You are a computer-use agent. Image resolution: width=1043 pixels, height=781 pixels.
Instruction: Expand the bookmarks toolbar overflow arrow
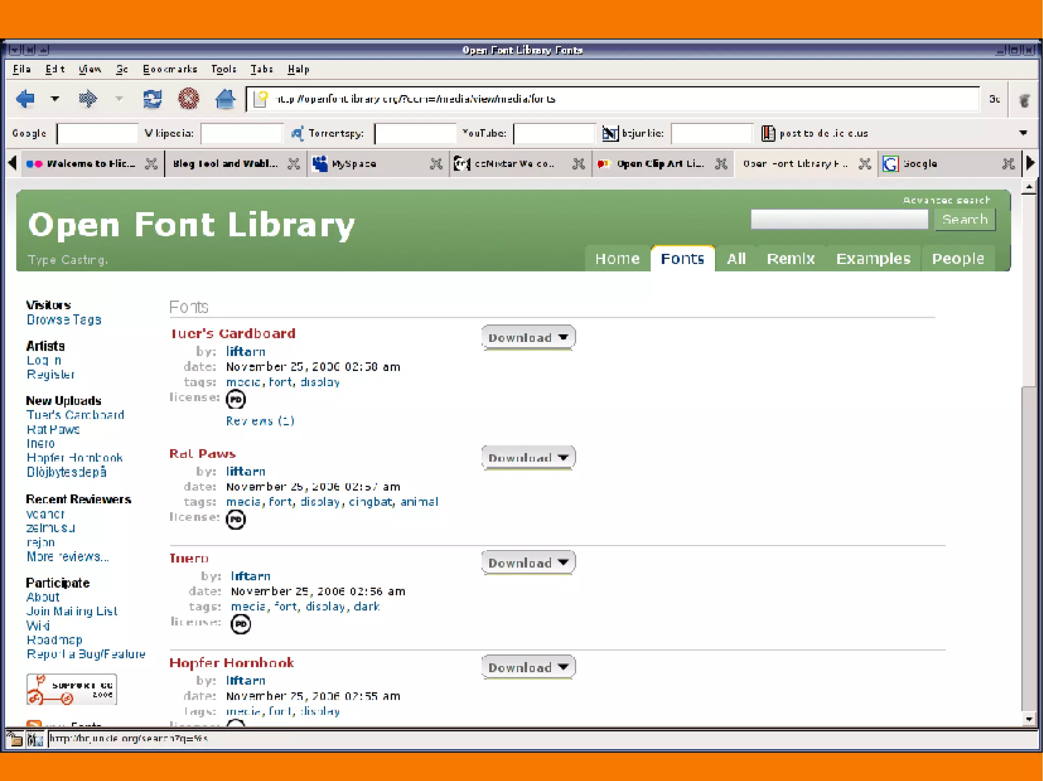coord(1023,133)
